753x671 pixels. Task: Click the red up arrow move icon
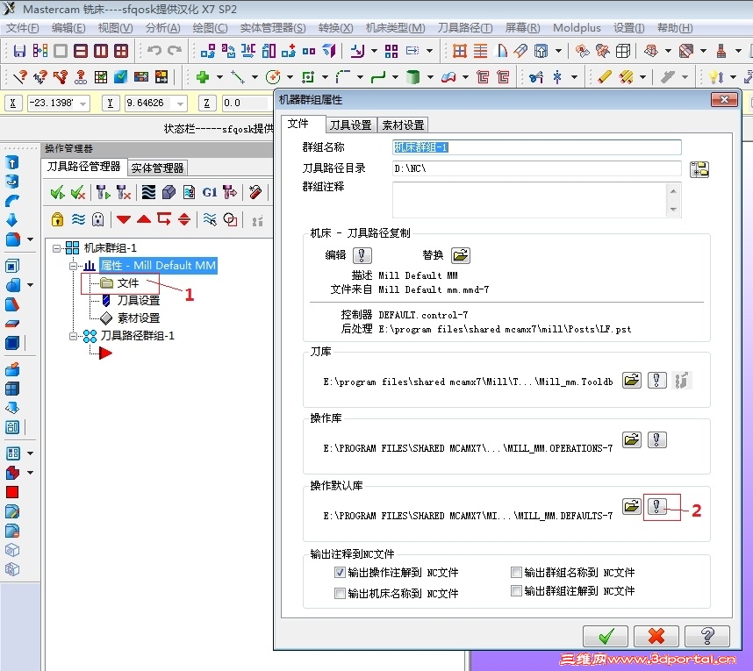[144, 220]
